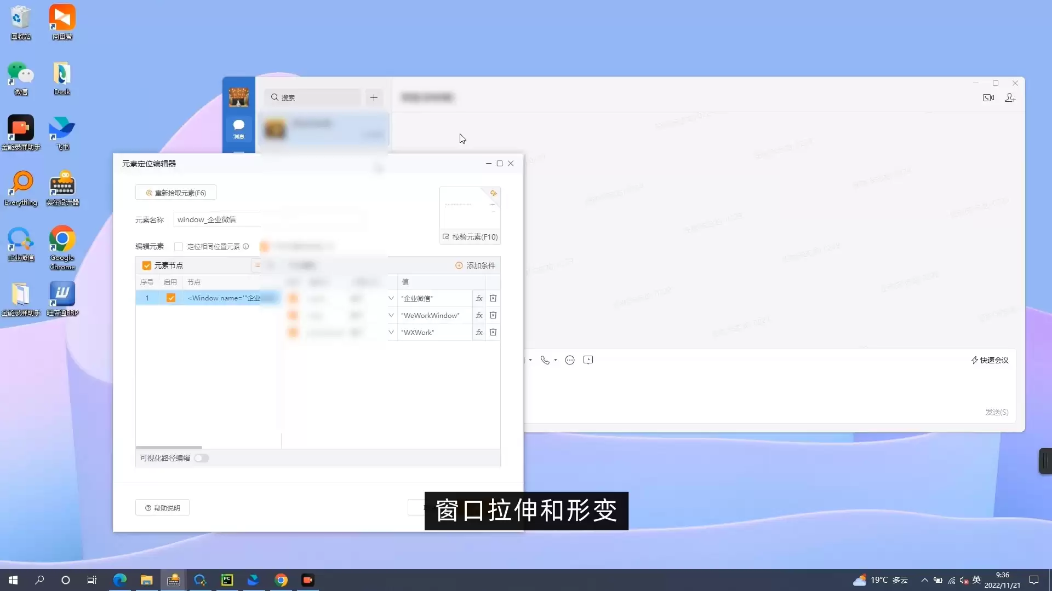Viewport: 1052px width, 591px height.
Task: Click 重新拾取元素(F6) button
Action: pos(176,193)
